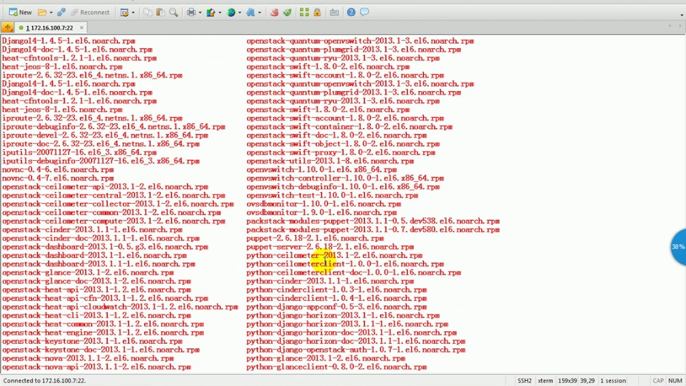Click the 39,29 cursor position indicator

(x=587, y=381)
